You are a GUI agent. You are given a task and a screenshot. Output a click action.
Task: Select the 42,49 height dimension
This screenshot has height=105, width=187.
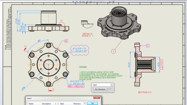coord(19,22)
